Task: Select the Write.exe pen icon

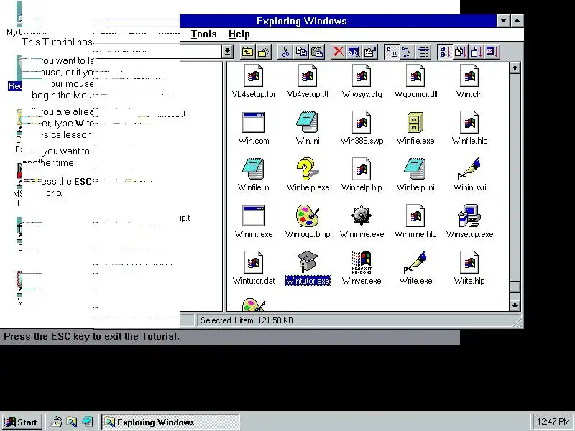Action: (x=415, y=269)
